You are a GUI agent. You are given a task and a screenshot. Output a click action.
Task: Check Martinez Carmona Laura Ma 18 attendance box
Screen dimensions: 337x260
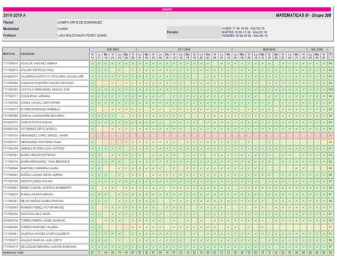106,168
